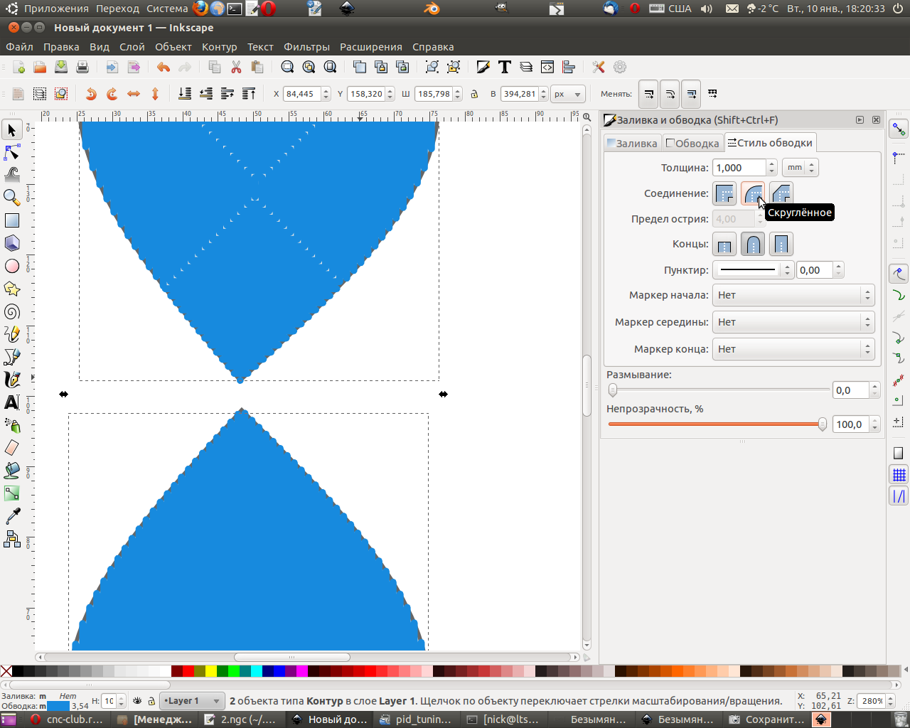The height and width of the screenshot is (728, 910).
Task: Choose the Star and polygon tool
Action: pos(12,289)
